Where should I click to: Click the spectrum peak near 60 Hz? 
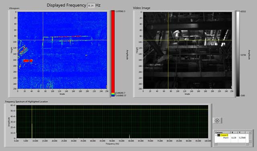129,137
